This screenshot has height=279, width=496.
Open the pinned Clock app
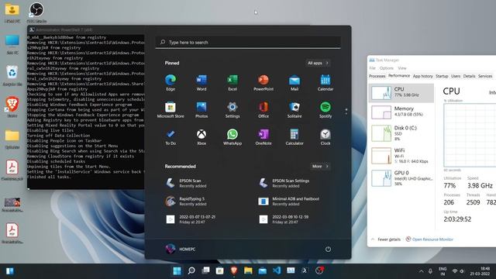pos(325,137)
